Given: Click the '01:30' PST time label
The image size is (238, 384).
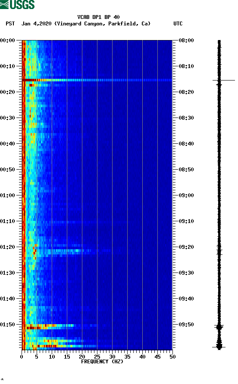Looking at the screenshot, I should click(x=8, y=273).
